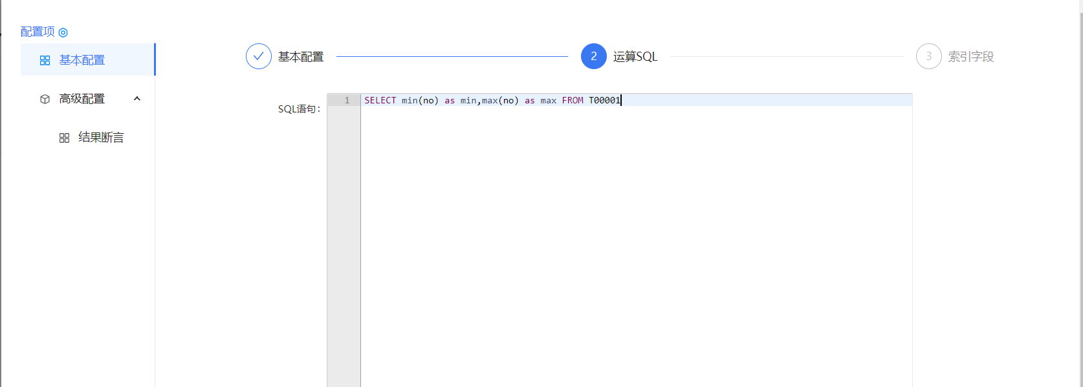Click the blue step 2 number circle

(593, 56)
